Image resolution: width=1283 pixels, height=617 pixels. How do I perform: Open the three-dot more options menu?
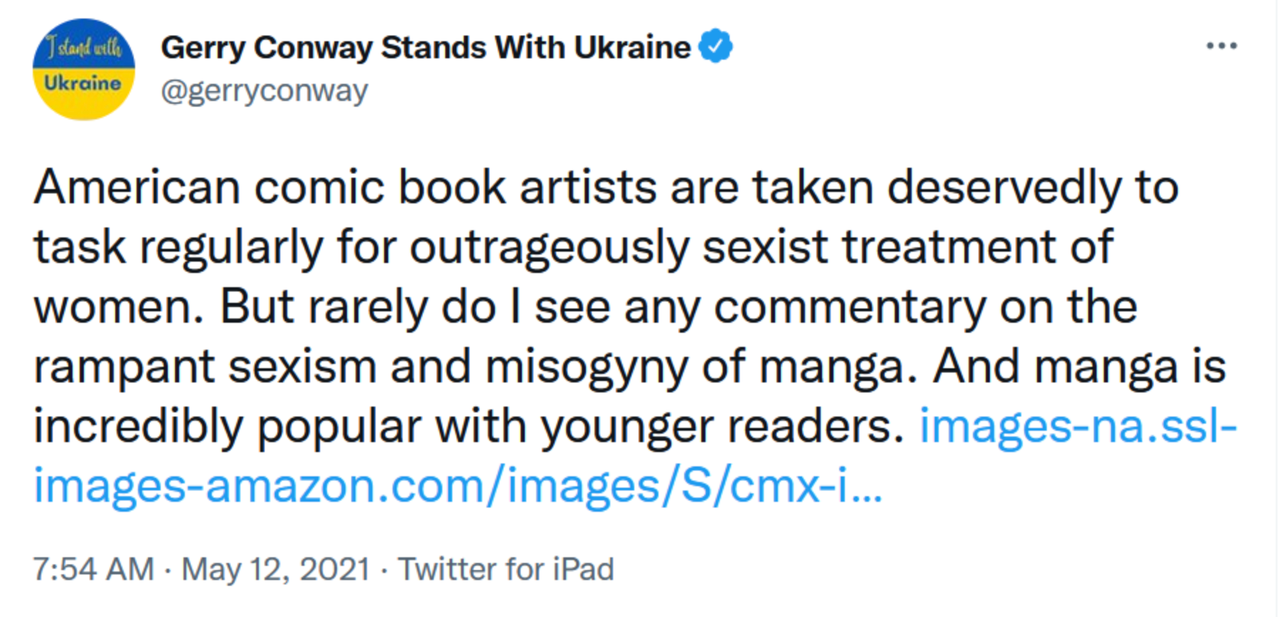coord(1221,46)
